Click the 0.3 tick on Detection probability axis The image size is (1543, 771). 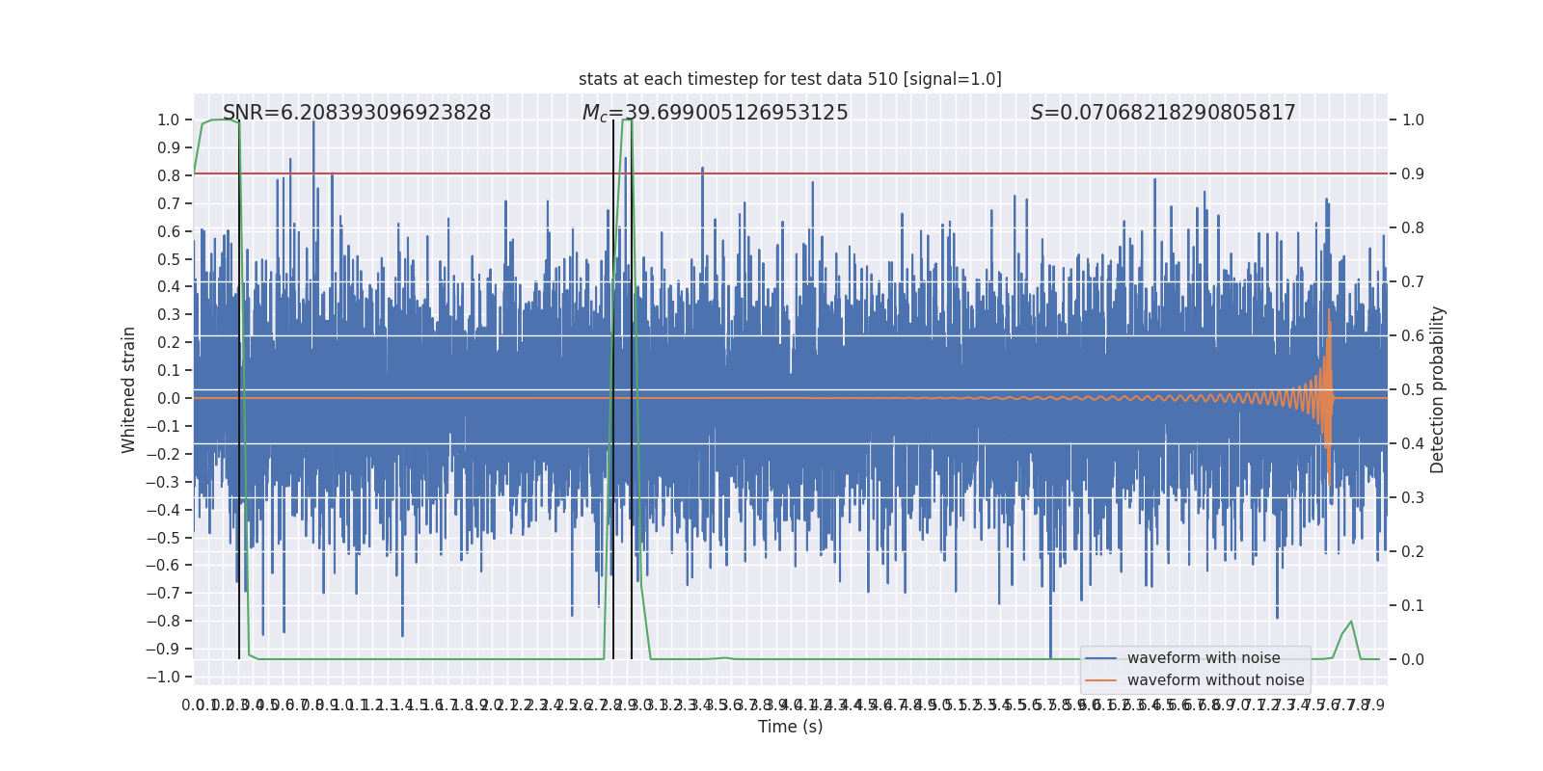click(x=1413, y=498)
